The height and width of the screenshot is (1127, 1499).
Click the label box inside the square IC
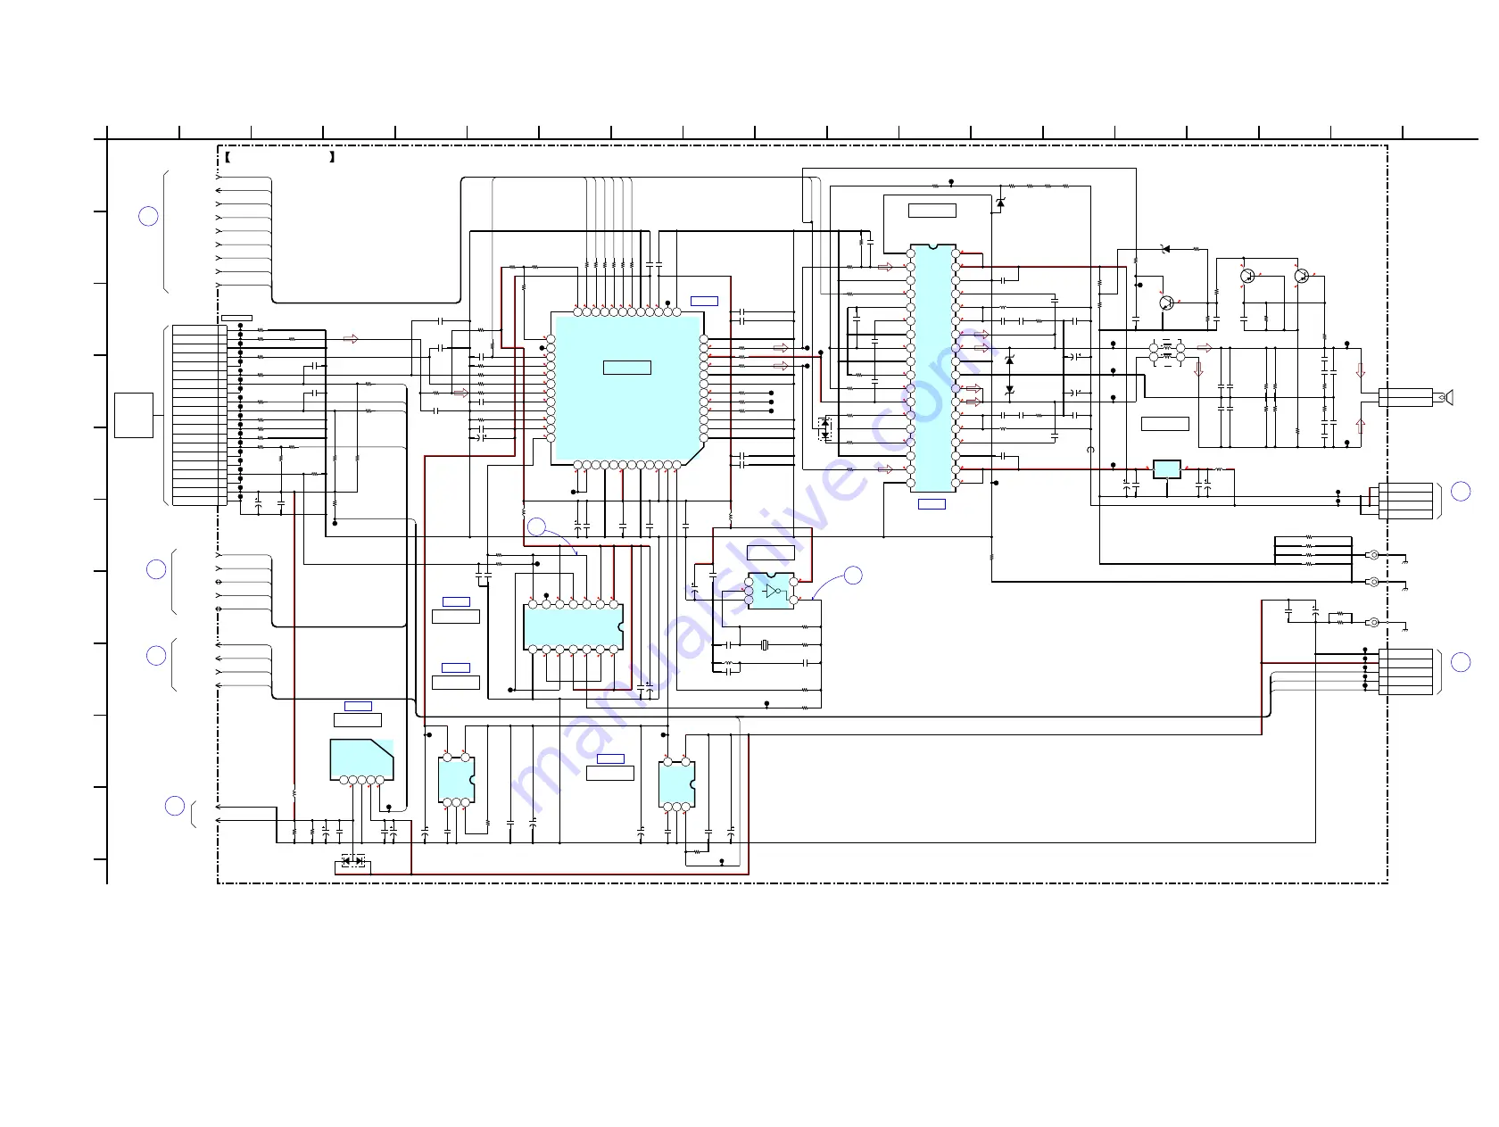[x=627, y=367]
